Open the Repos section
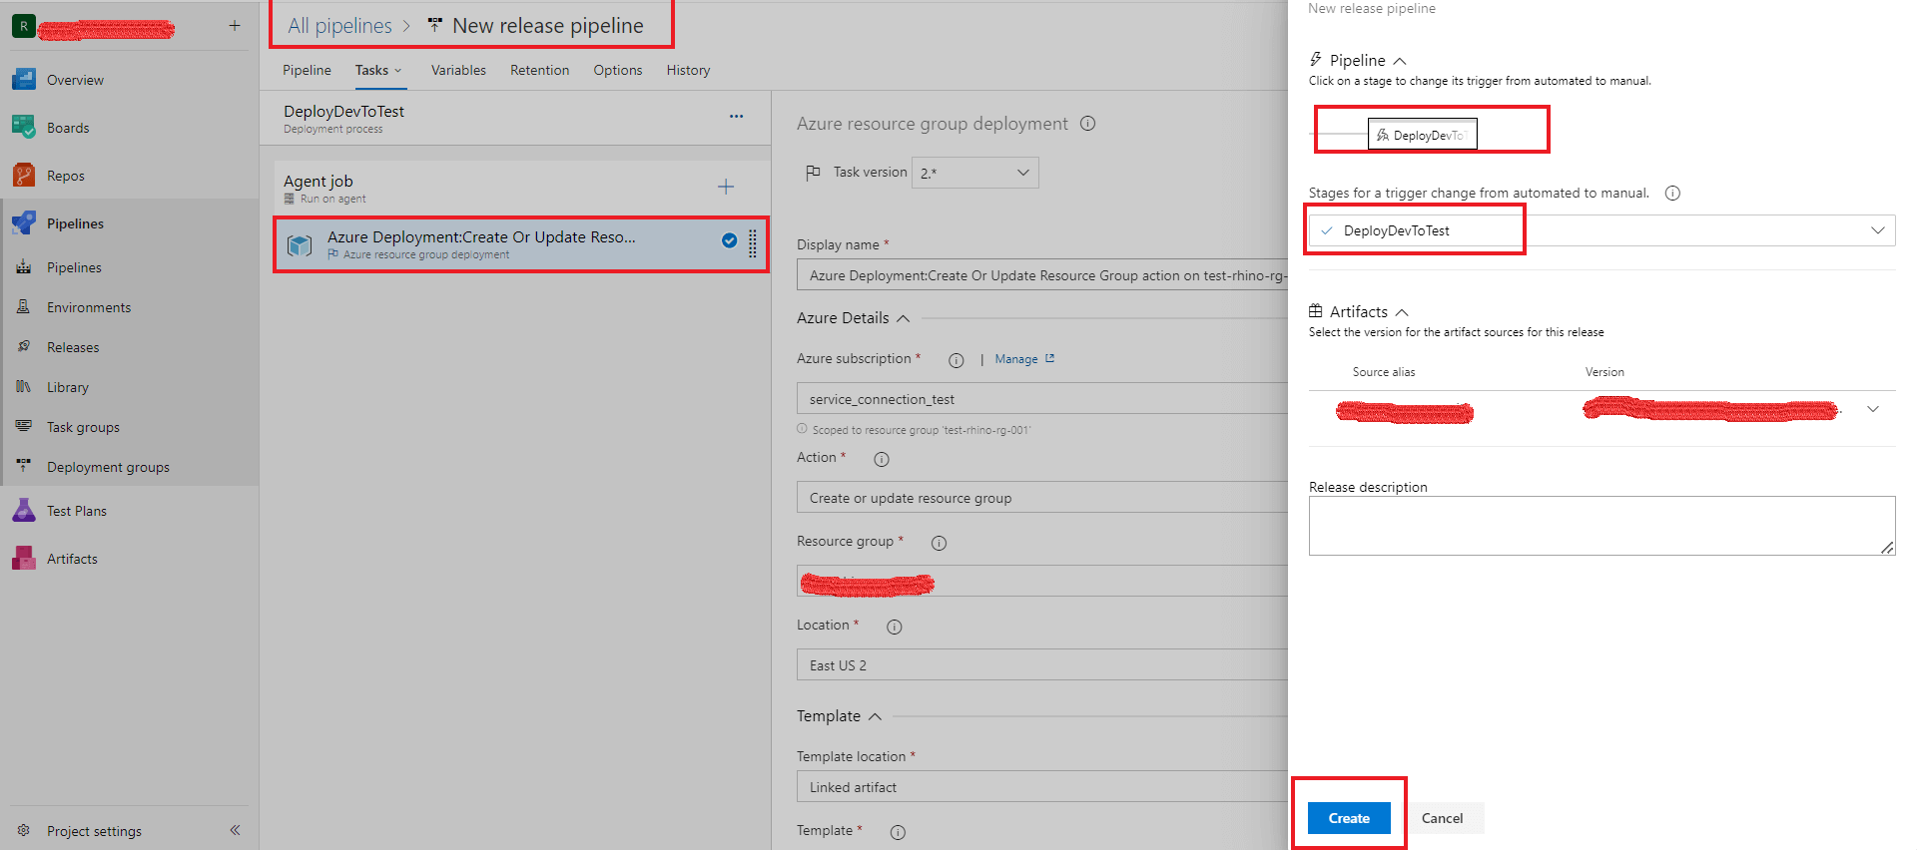Image resolution: width=1917 pixels, height=850 pixels. (65, 176)
